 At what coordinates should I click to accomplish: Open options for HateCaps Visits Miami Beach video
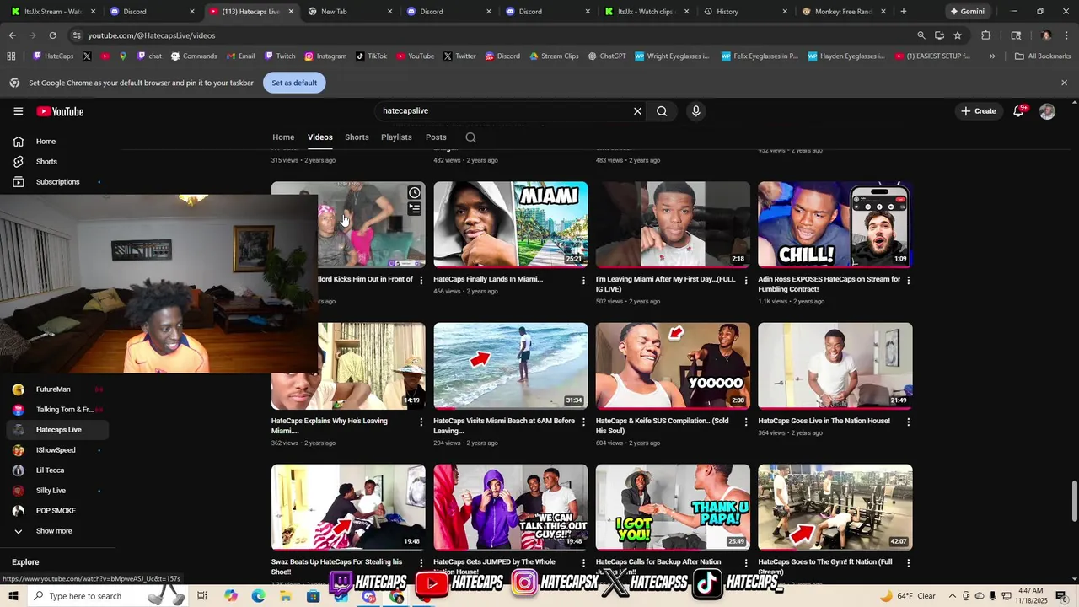583,422
